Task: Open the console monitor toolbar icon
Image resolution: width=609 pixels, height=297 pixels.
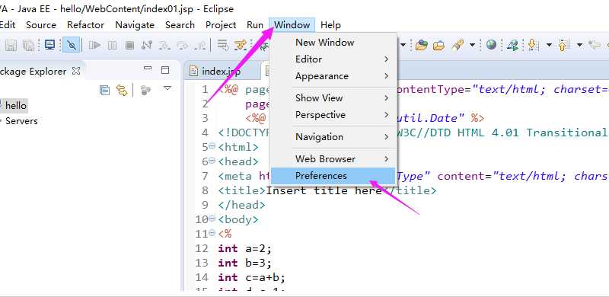Action: (49, 45)
